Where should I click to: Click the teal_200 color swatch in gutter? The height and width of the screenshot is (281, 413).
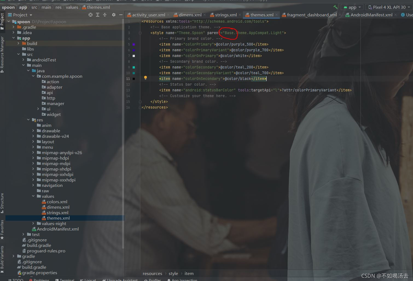coord(134,67)
